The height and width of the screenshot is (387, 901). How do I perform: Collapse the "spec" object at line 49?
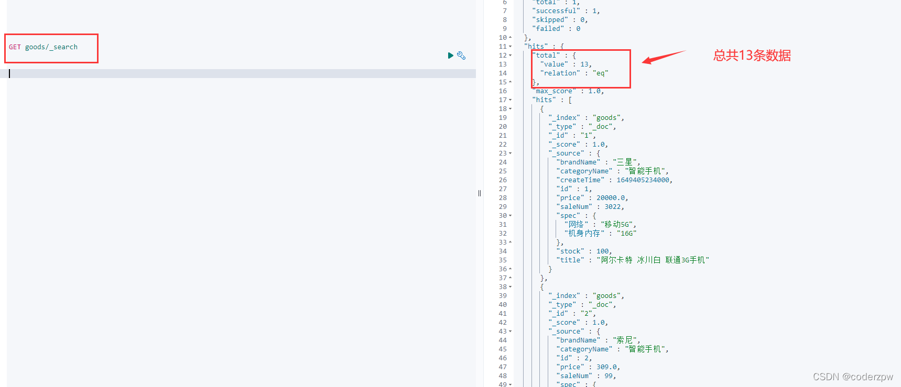[511, 384]
